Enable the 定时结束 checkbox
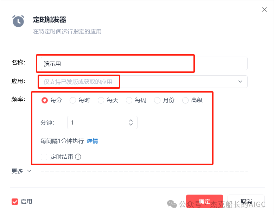This screenshot has height=215, width=274. (44, 157)
